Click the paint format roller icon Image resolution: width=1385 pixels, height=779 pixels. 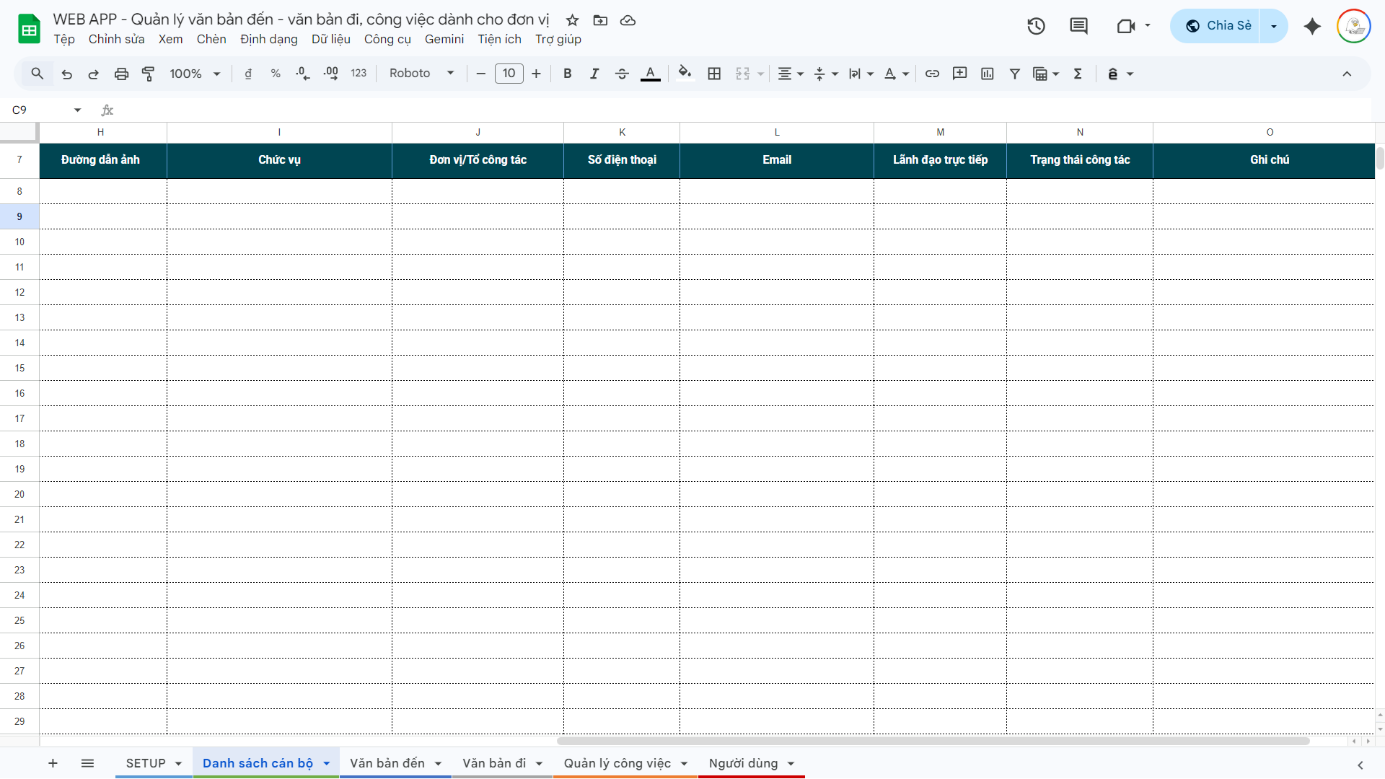point(149,74)
